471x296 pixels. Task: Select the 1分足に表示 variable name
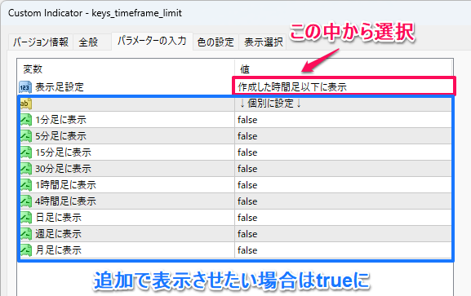click(60, 120)
